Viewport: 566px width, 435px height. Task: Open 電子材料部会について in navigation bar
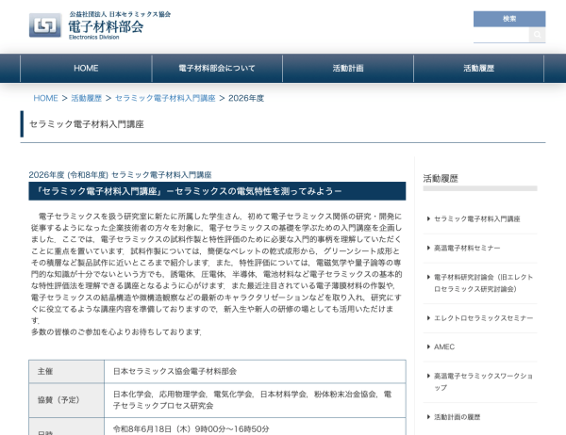[217, 68]
